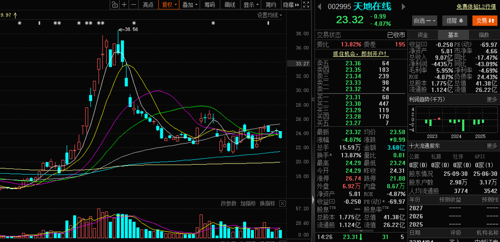Click the unlock padlock icon in chart toolbar

click(114, 4)
